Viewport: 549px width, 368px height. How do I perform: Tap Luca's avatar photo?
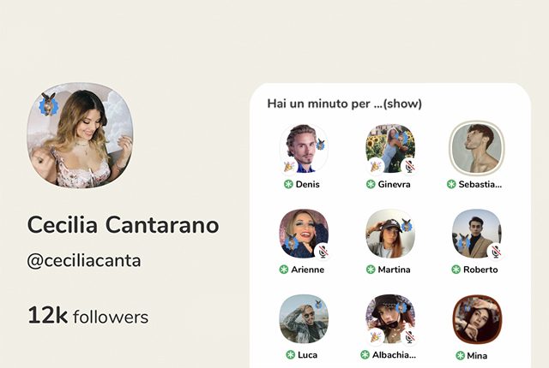[x=303, y=318]
